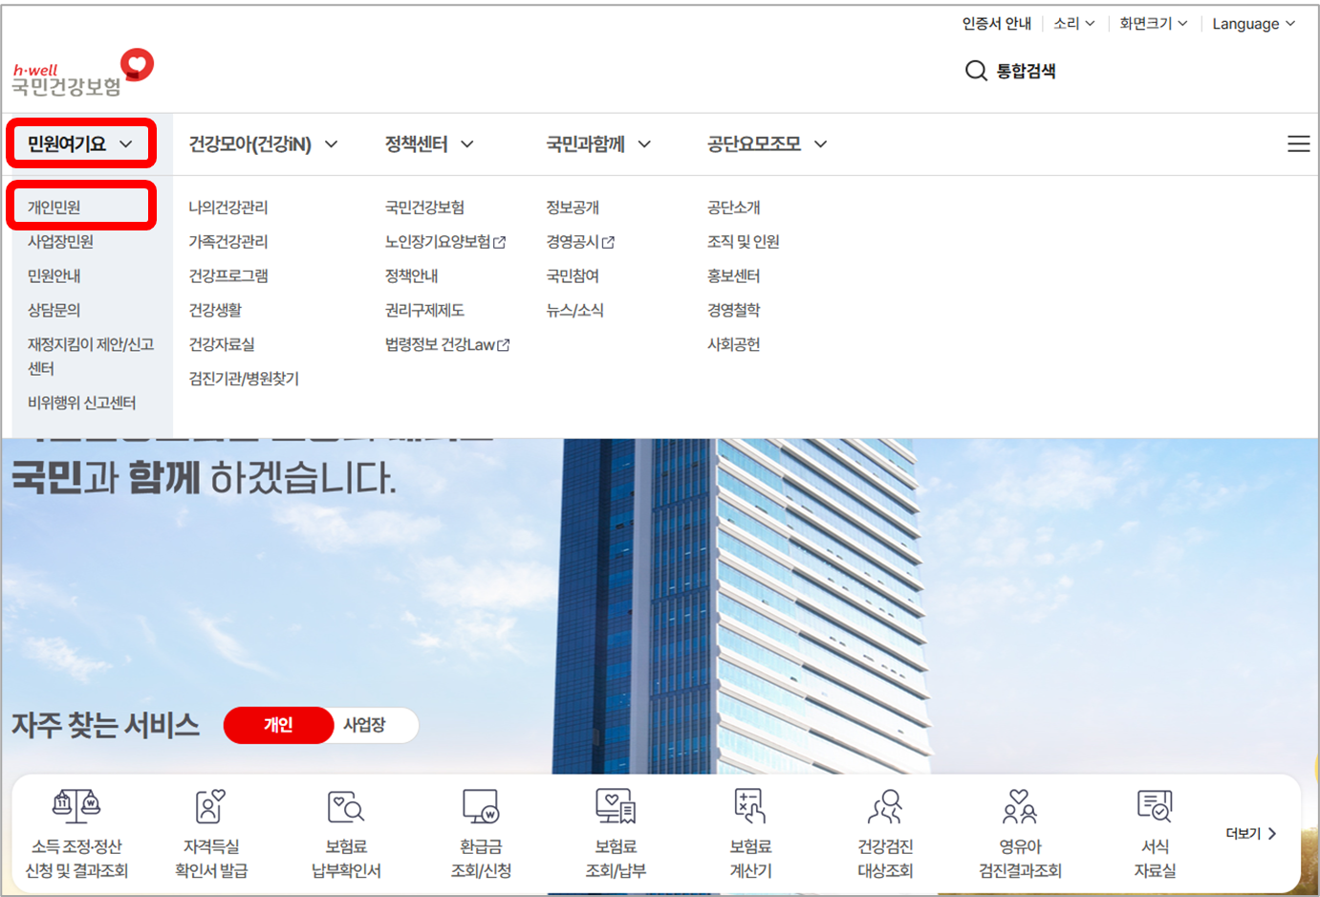Open 사회공헌 link
Screen dimensions: 1320x897
pos(734,345)
